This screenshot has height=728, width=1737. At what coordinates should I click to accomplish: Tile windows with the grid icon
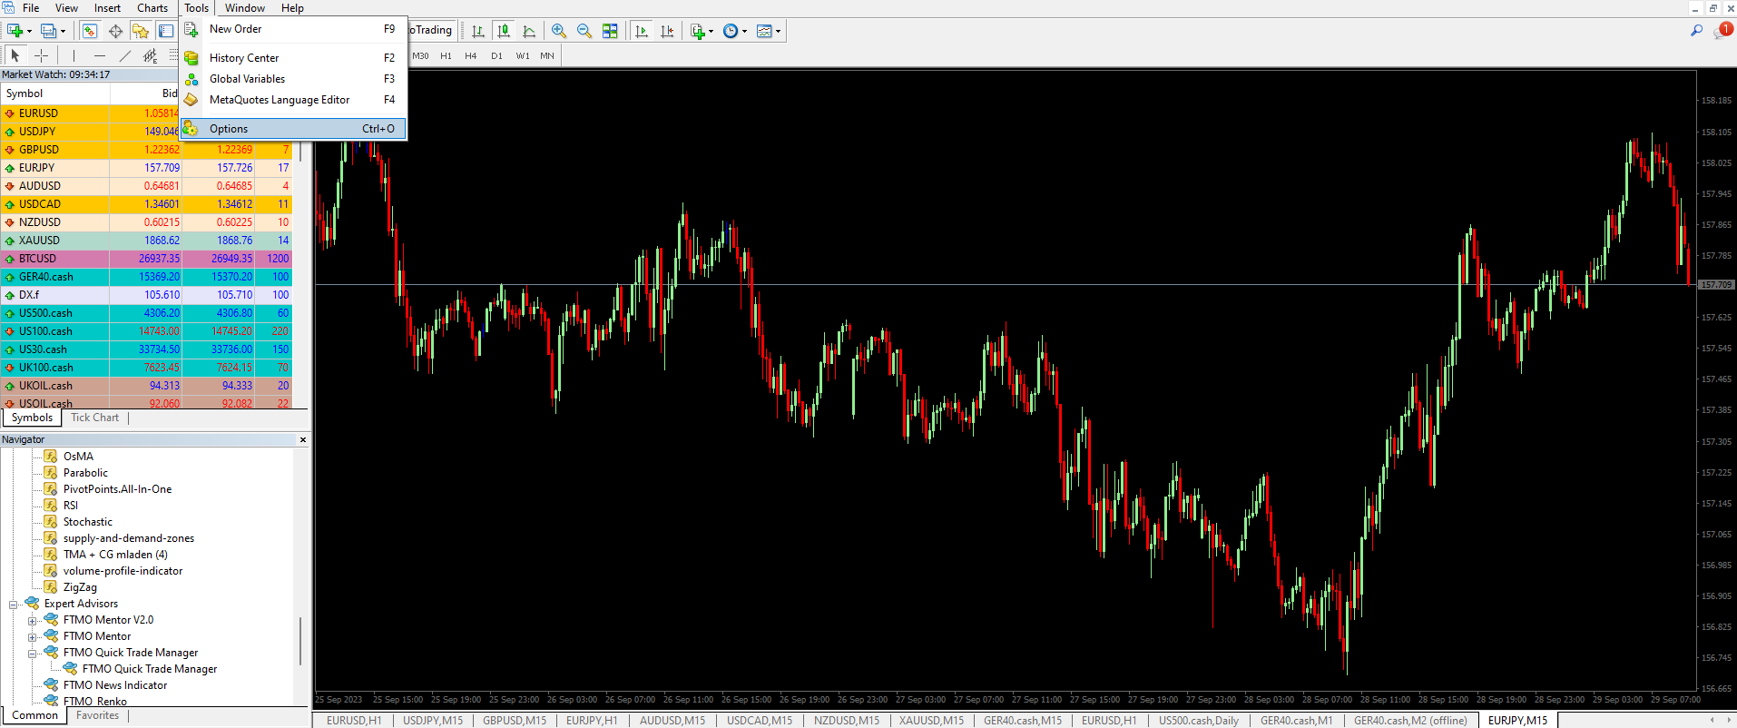[610, 31]
